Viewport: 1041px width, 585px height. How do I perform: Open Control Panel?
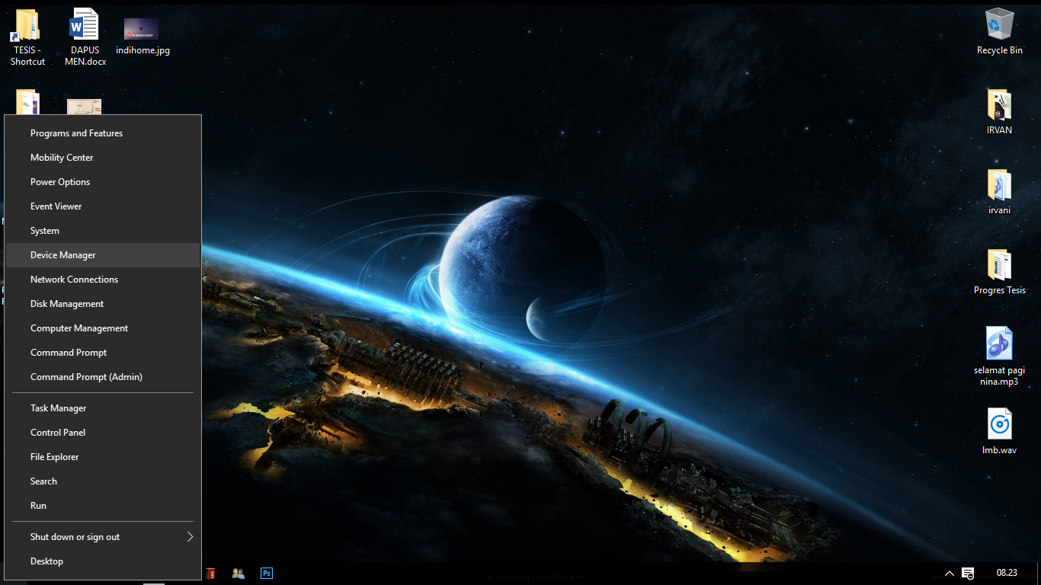click(x=103, y=433)
